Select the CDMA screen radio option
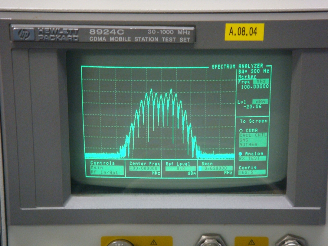This screenshot has width=328, height=246. point(241,131)
